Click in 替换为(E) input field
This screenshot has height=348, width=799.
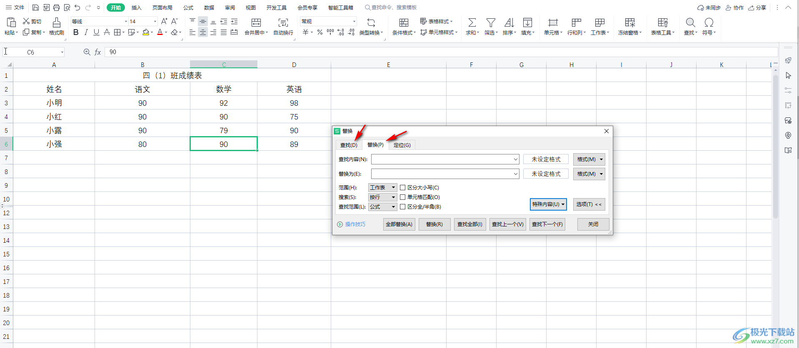pyautogui.click(x=445, y=174)
